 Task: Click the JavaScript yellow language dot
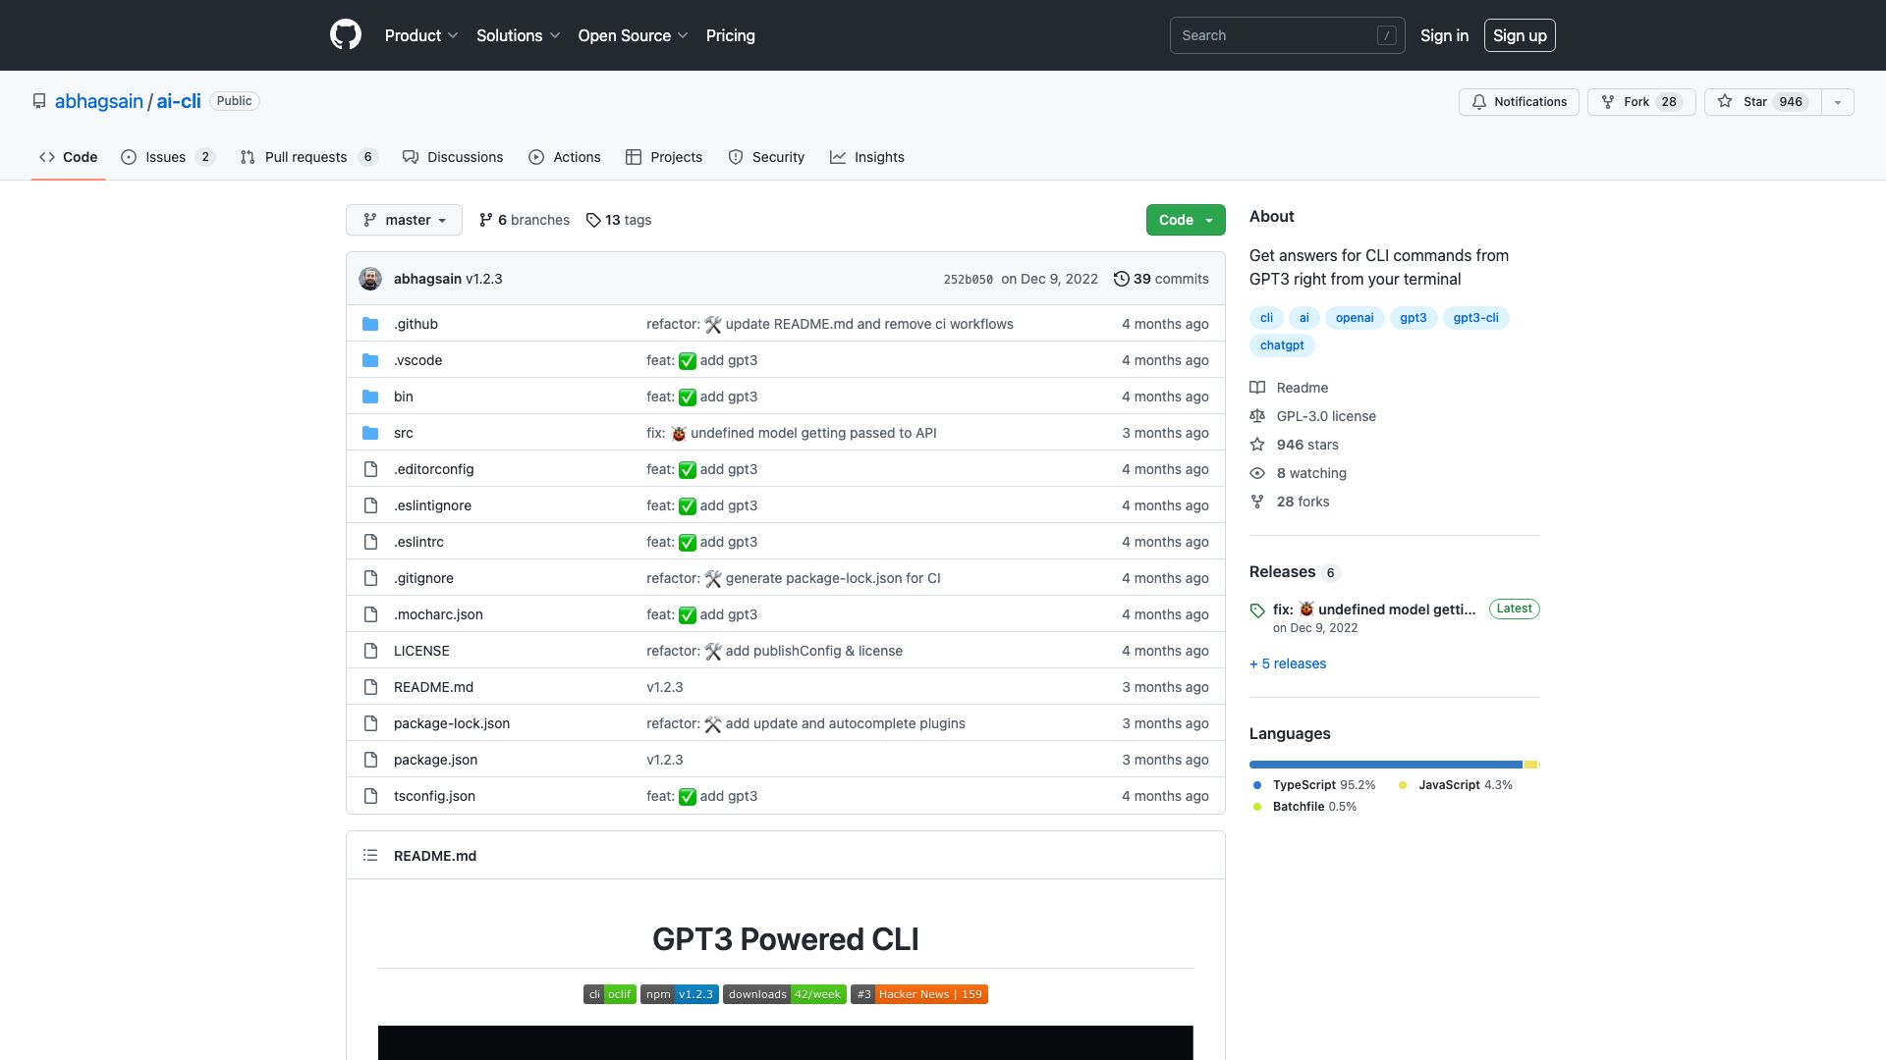click(x=1403, y=785)
